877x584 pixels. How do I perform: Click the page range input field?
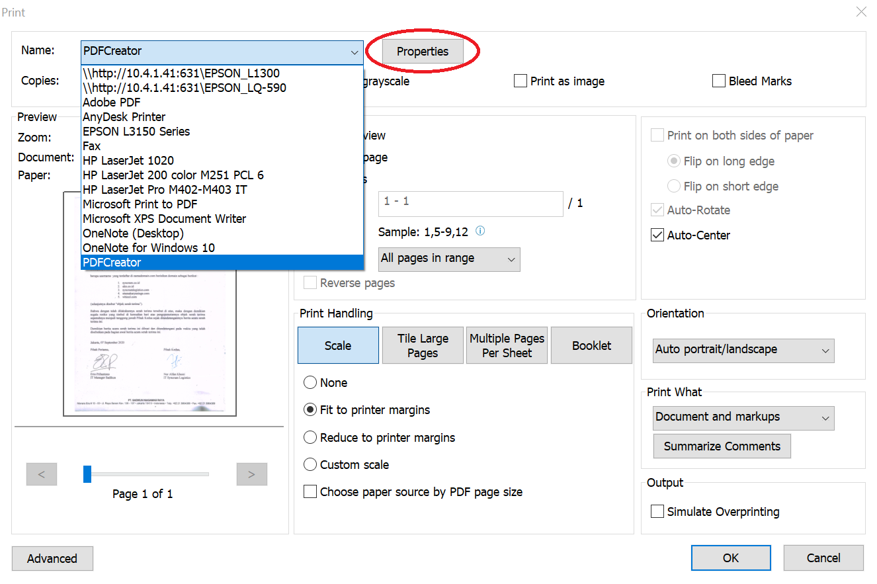471,203
